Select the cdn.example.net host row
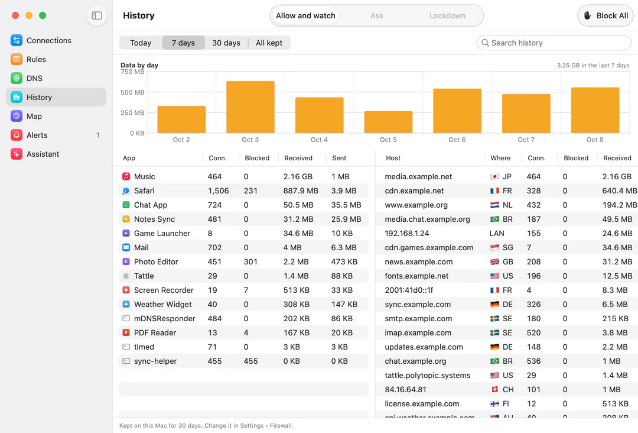The height and width of the screenshot is (433, 638). tap(507, 190)
